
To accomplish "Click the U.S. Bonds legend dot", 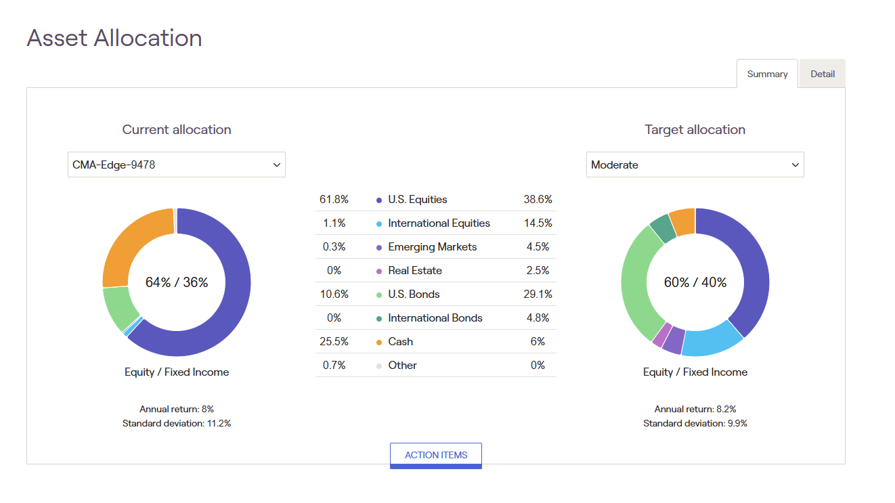I will [379, 295].
